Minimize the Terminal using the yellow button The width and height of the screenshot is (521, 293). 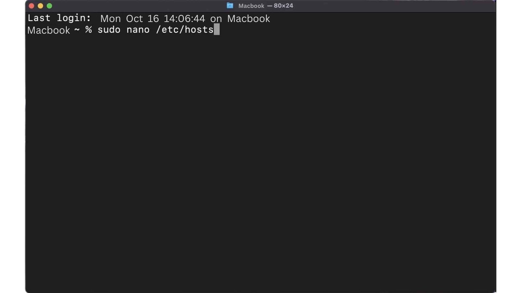(x=40, y=6)
